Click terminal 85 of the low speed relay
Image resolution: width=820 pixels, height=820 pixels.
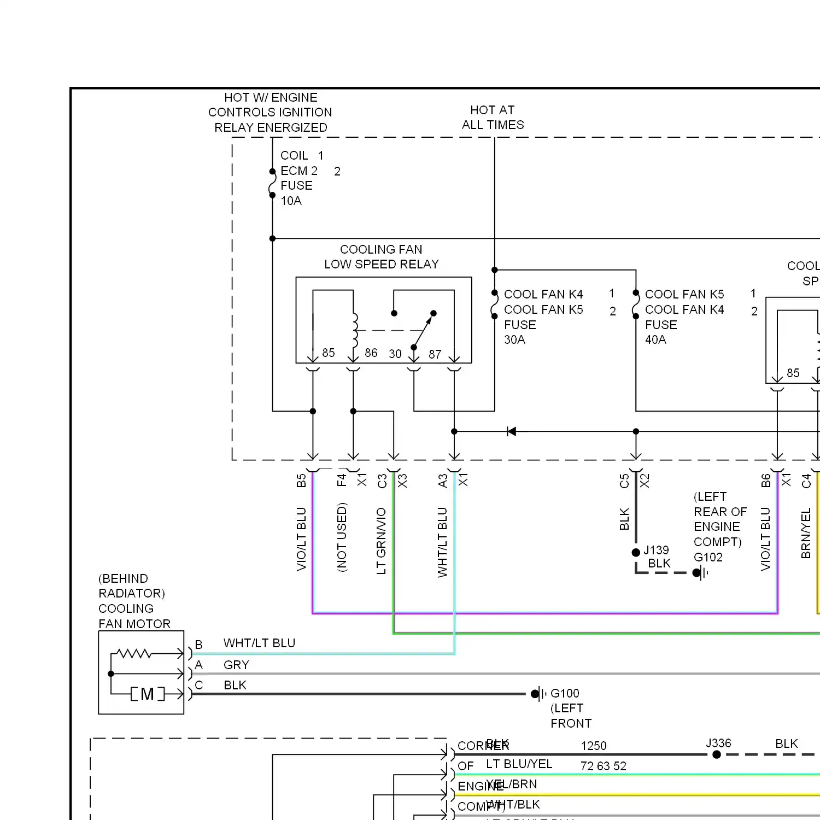point(329,353)
